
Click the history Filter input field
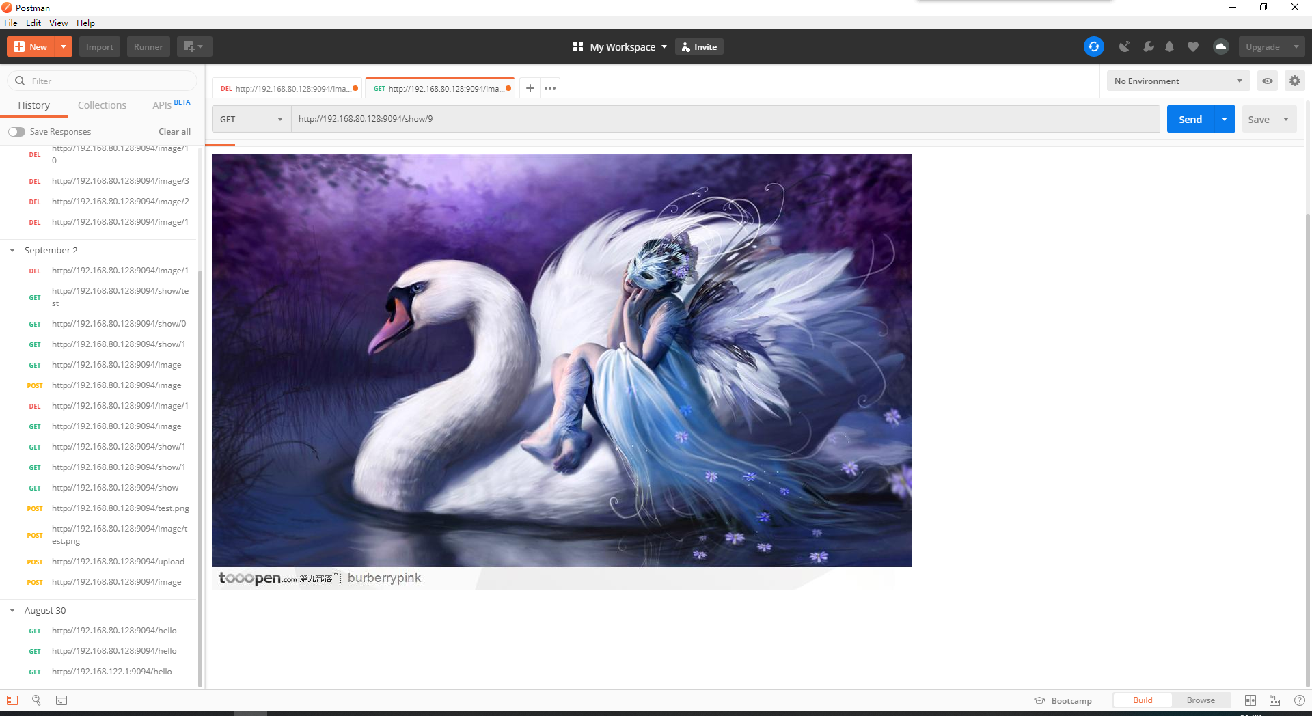pyautogui.click(x=102, y=81)
